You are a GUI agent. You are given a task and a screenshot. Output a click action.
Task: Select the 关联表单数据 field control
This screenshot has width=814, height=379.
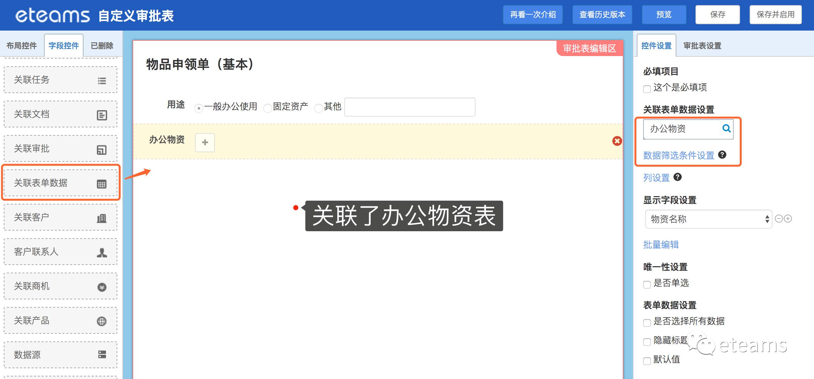point(60,183)
